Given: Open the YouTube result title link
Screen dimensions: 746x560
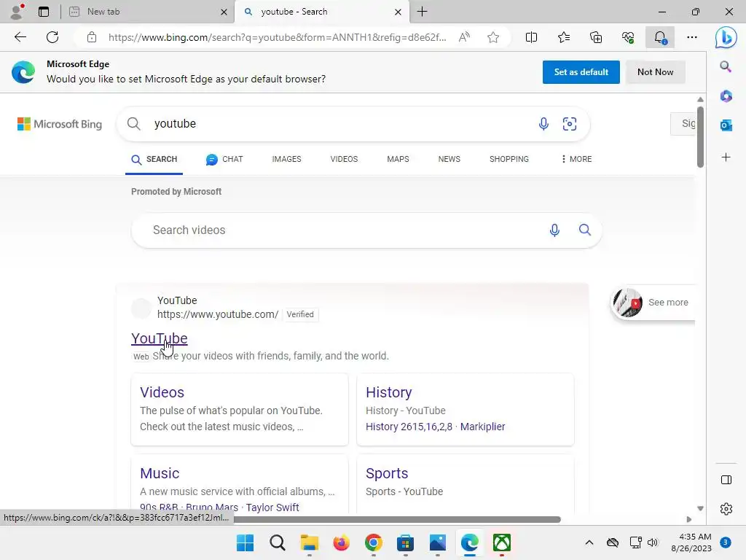Looking at the screenshot, I should tap(160, 338).
